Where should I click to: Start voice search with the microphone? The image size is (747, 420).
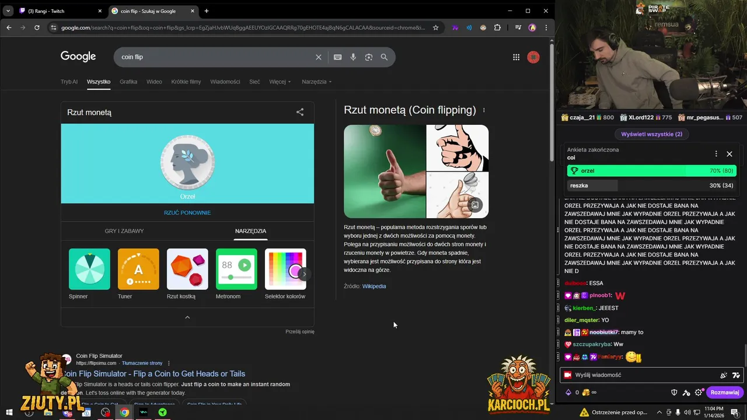(x=353, y=57)
